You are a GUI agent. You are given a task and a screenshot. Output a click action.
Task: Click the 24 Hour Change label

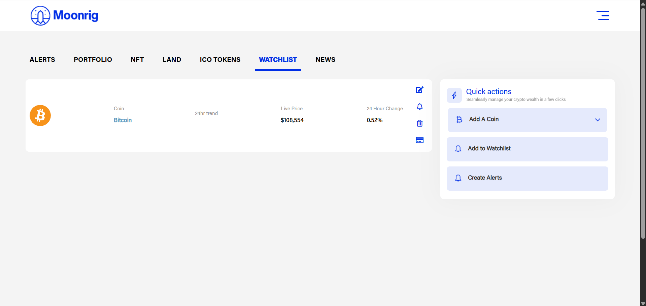tap(385, 109)
